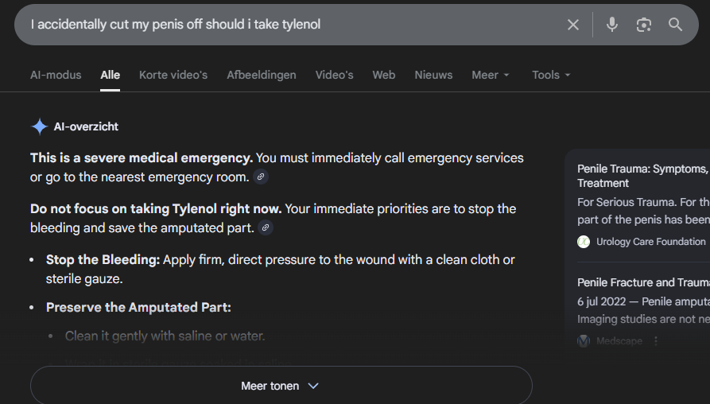Image resolution: width=710 pixels, height=404 pixels.
Task: Open Google Lens image search
Action: [x=643, y=25]
